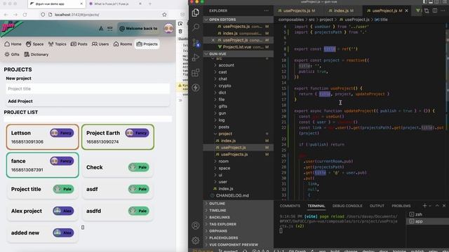The width and height of the screenshot is (449, 252).
Task: Expand the posts folder
Action: [239, 127]
